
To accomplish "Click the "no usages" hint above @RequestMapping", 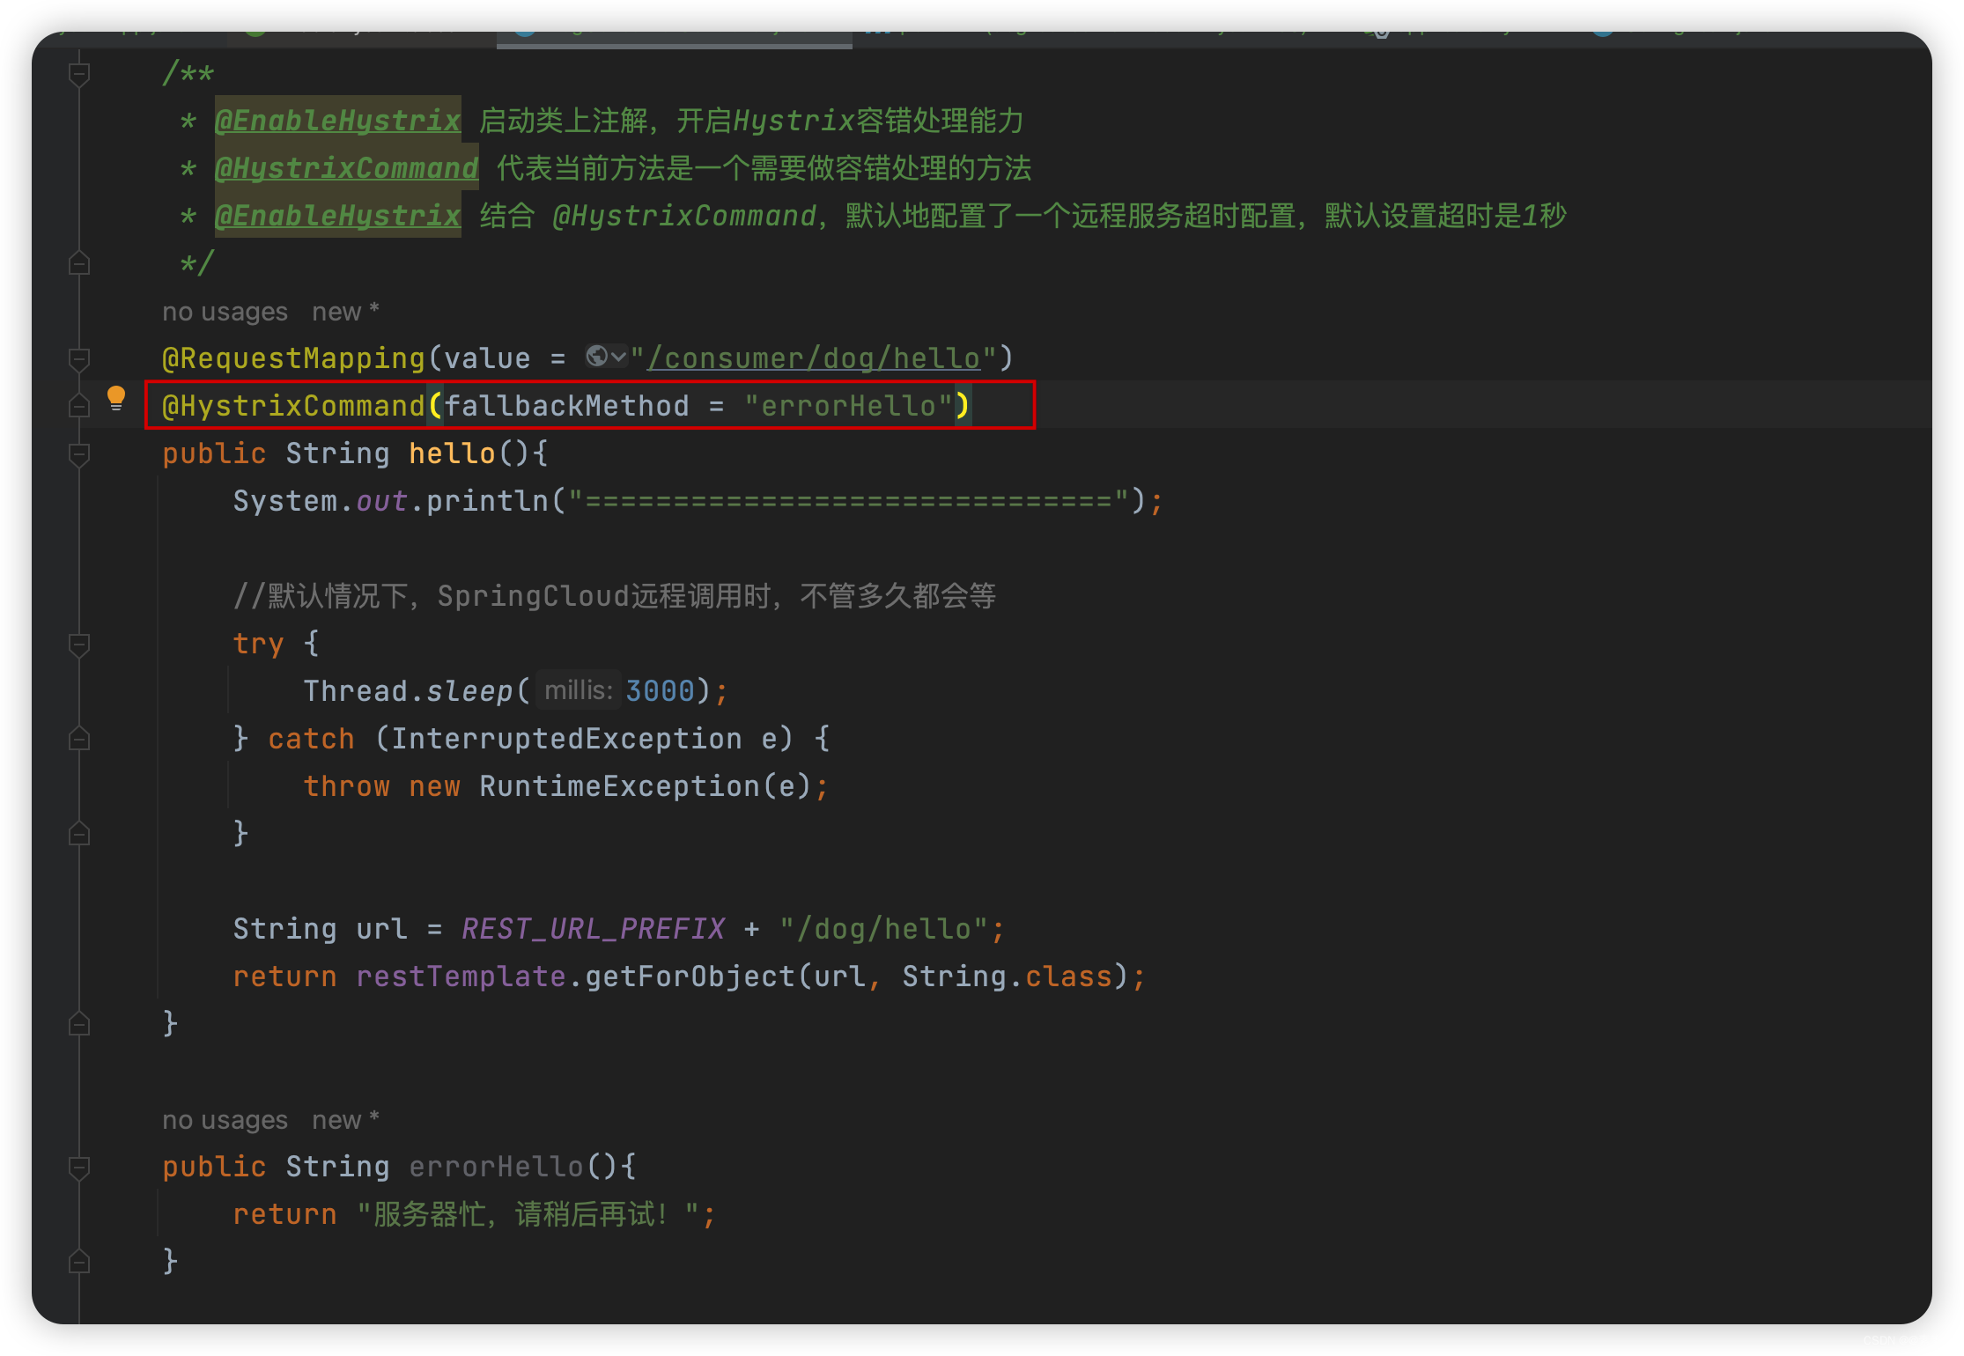I will click(225, 312).
